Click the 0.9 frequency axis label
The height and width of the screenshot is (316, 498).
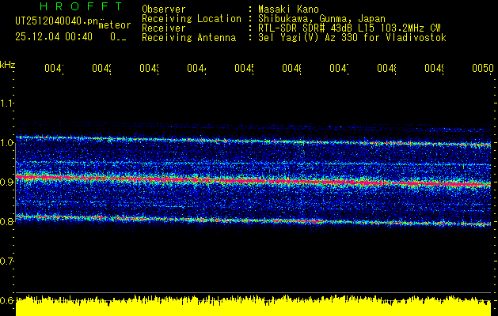[8, 182]
